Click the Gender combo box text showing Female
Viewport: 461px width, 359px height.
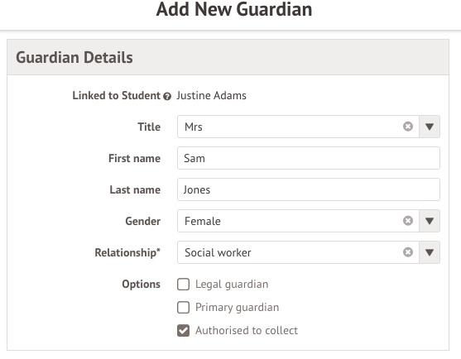pos(203,221)
